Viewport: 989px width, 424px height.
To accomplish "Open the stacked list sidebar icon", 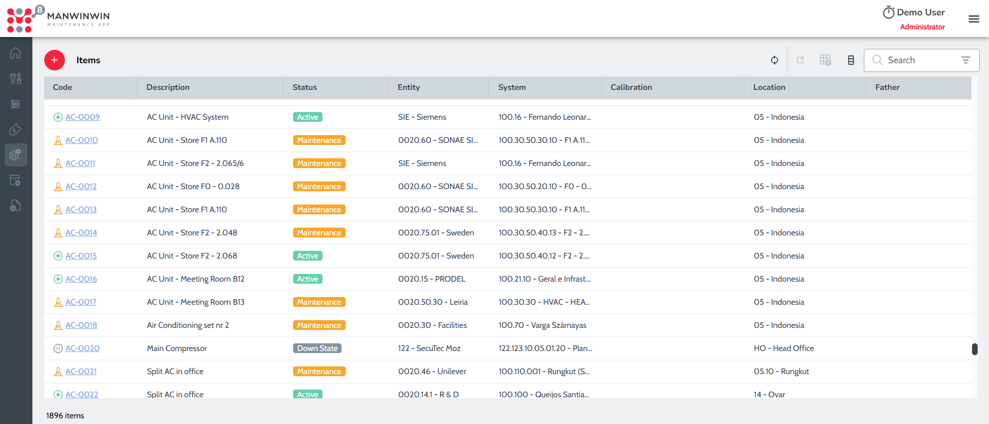I will pos(15,104).
